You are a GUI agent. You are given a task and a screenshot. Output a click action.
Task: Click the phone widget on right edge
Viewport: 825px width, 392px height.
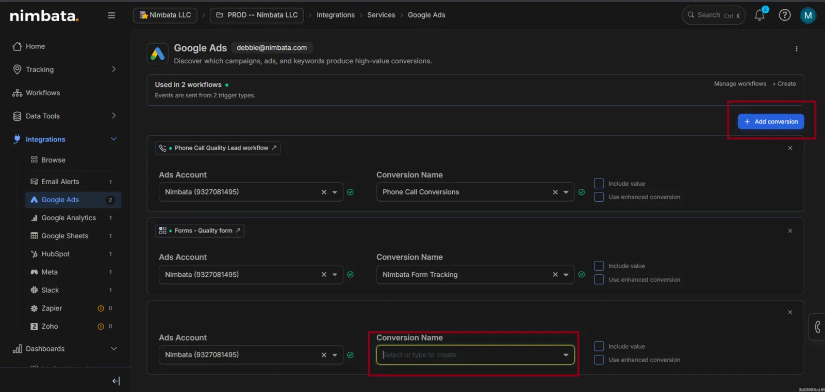pyautogui.click(x=817, y=327)
